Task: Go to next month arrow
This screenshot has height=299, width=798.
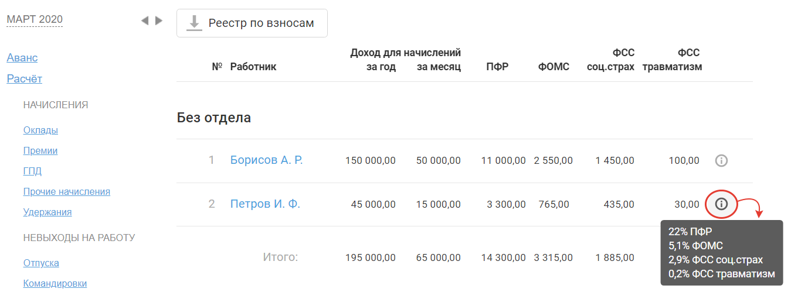Action: click(x=158, y=20)
